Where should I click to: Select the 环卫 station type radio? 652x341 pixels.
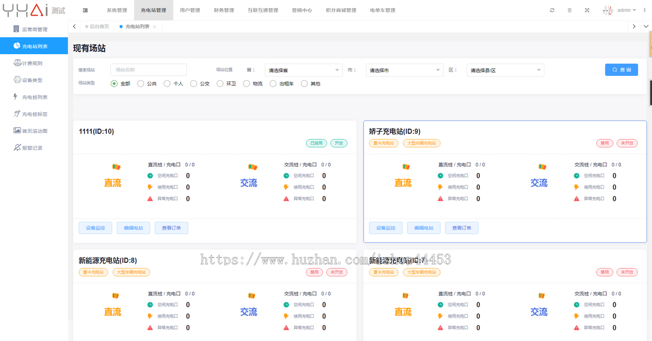(220, 83)
